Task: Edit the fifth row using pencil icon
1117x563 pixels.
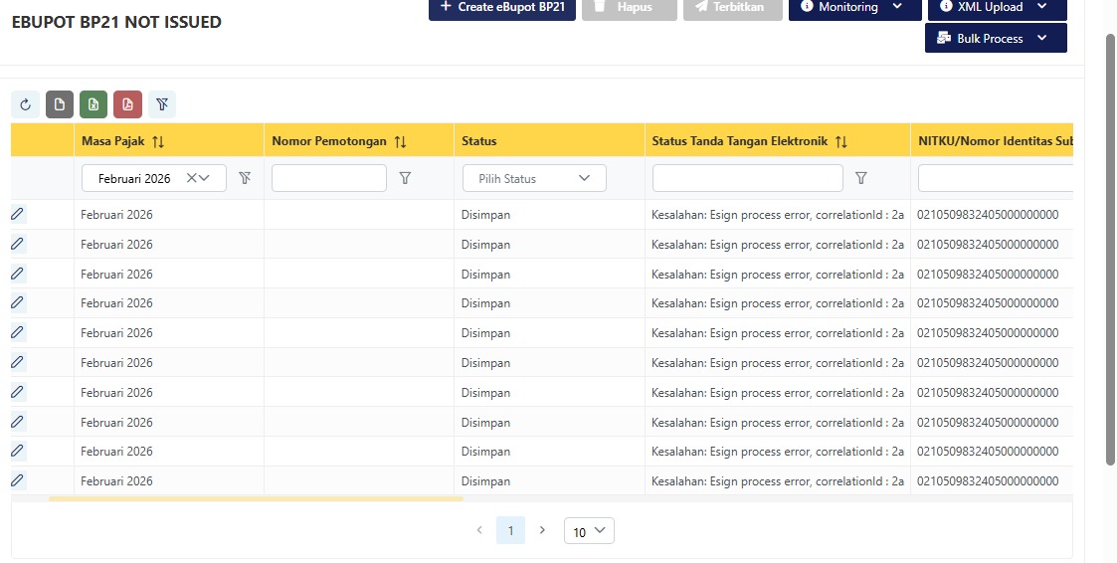Action: coord(18,333)
